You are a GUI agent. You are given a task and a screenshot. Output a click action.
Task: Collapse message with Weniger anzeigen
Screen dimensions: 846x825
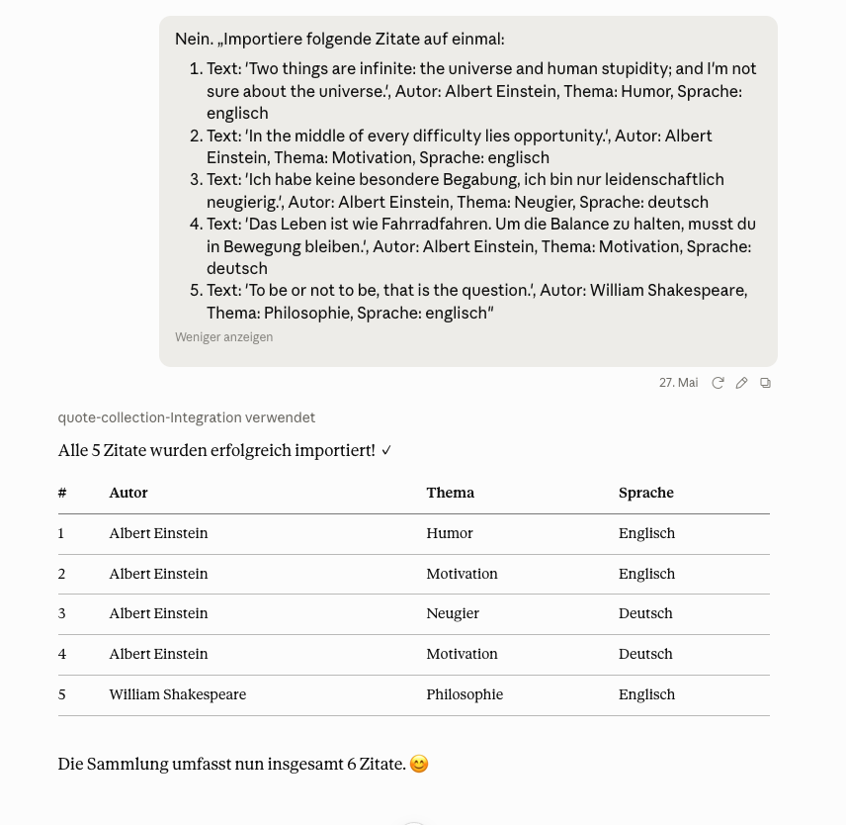point(224,337)
